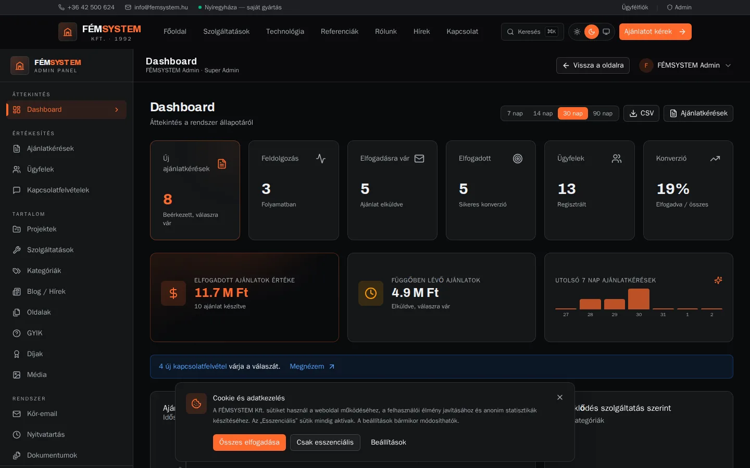Select the 7 nap range
This screenshot has width=750, height=468.
[x=515, y=113]
